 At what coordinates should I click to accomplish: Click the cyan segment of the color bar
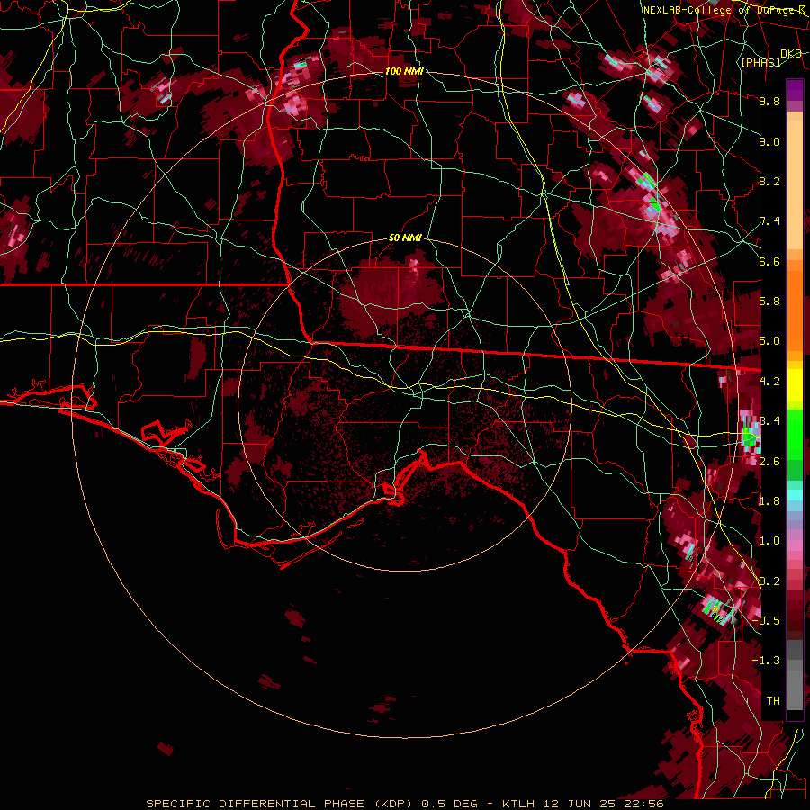tap(795, 495)
